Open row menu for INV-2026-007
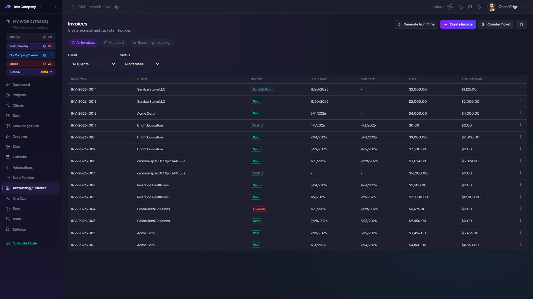 [521, 173]
